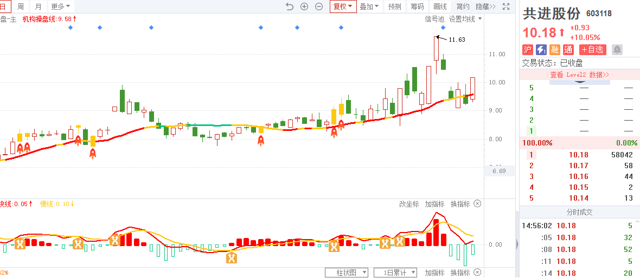The image size is (640, 278).
Task: Click the leftmost blue diamond signal marker
Action: click(x=70, y=27)
